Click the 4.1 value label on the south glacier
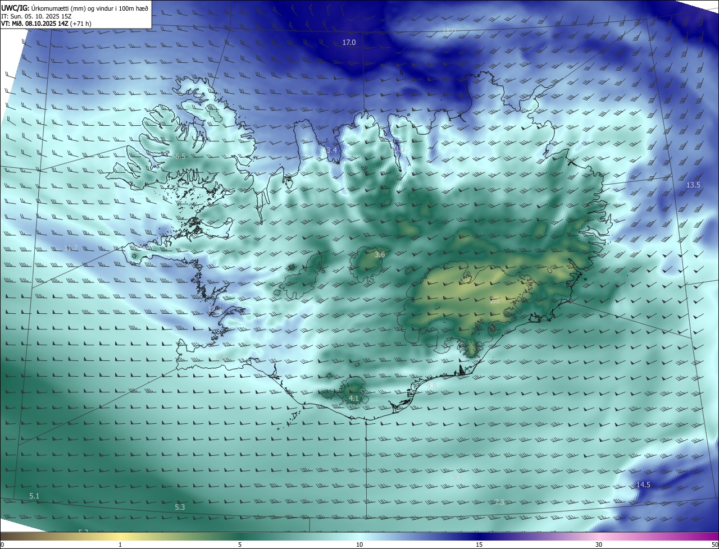Screen dimensions: 719x549 click(x=353, y=399)
